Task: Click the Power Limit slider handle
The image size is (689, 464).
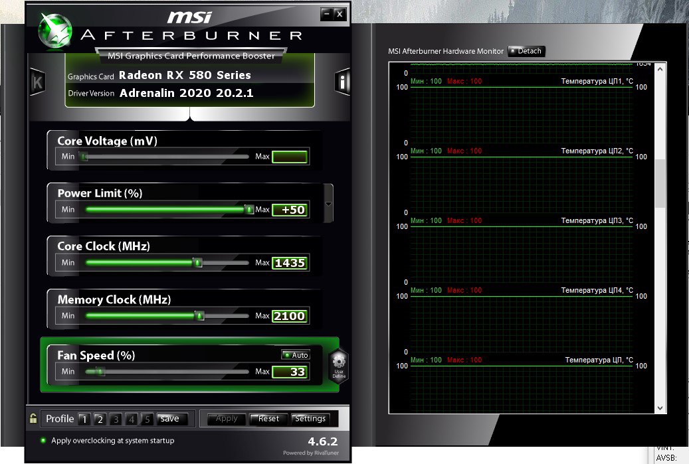Action: [248, 209]
